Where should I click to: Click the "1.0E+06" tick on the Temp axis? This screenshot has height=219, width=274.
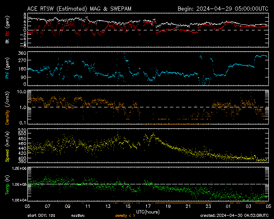pos(19,169)
